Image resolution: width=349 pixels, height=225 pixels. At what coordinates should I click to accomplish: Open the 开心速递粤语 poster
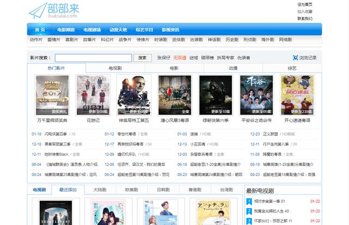tap(297, 94)
